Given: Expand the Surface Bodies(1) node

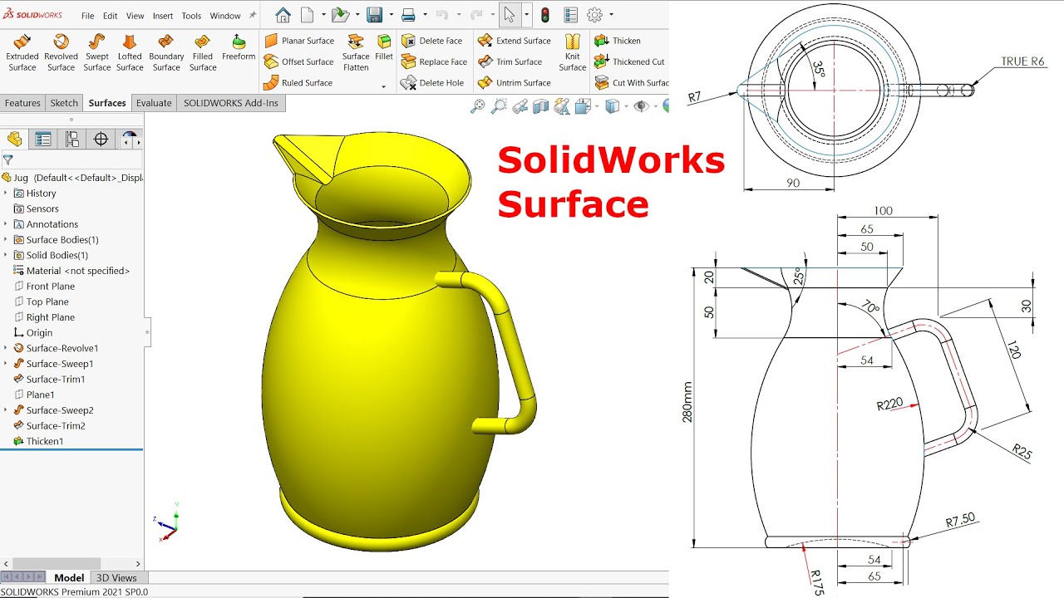Looking at the screenshot, I should coord(6,240).
